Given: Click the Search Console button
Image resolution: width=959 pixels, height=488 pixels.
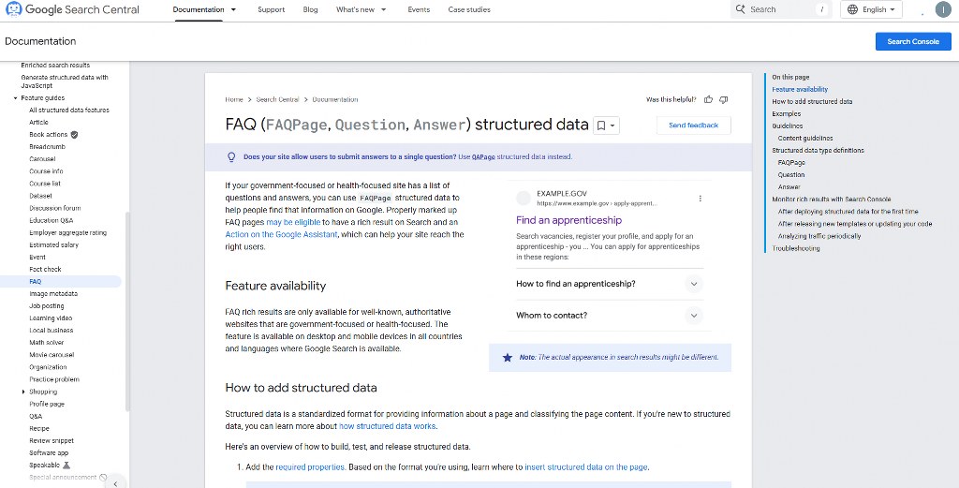Looking at the screenshot, I should click(x=913, y=41).
